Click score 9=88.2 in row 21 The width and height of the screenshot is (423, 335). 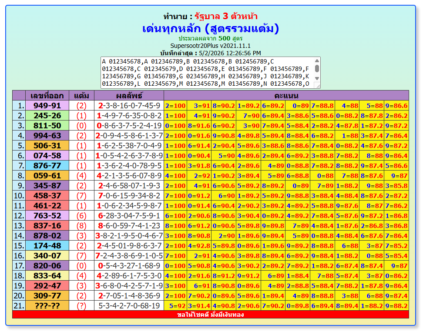coord(396,305)
